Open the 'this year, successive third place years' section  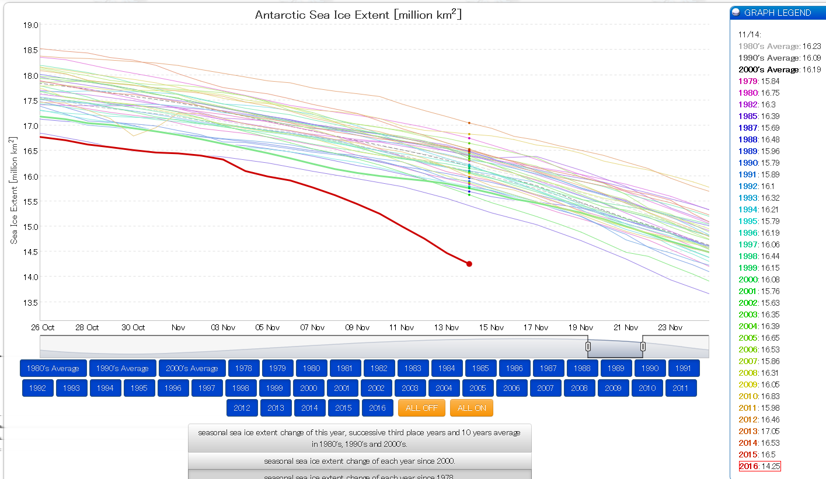(360, 438)
